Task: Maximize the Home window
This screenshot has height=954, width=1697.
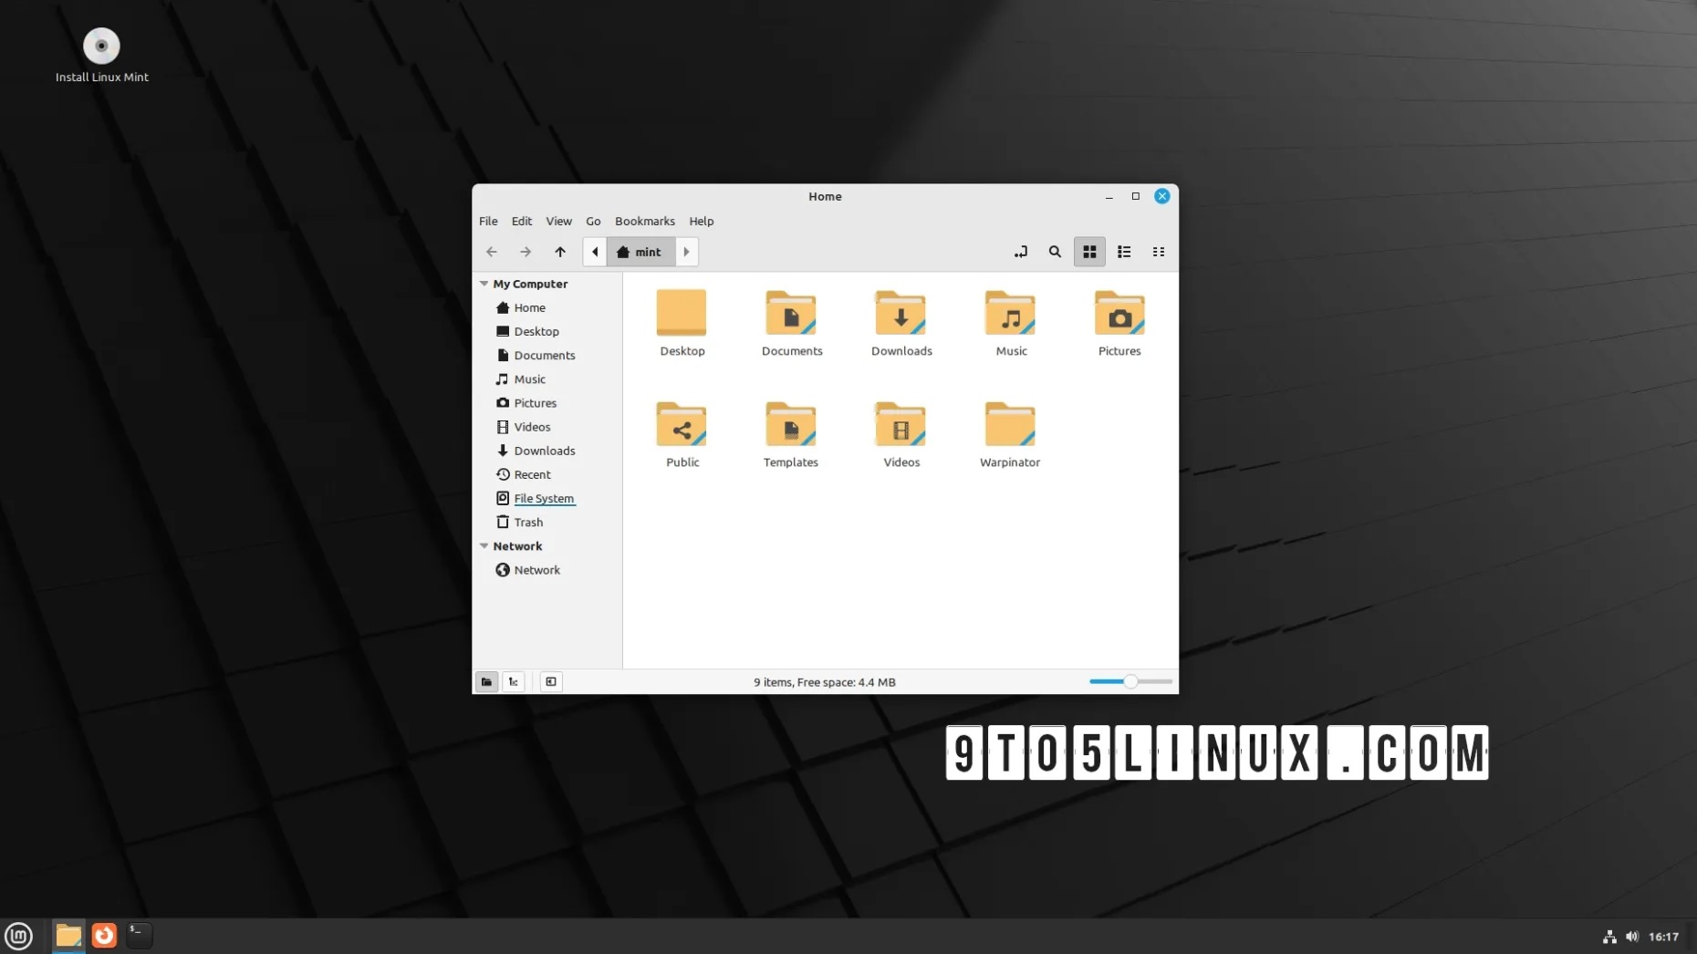Action: coord(1136,196)
